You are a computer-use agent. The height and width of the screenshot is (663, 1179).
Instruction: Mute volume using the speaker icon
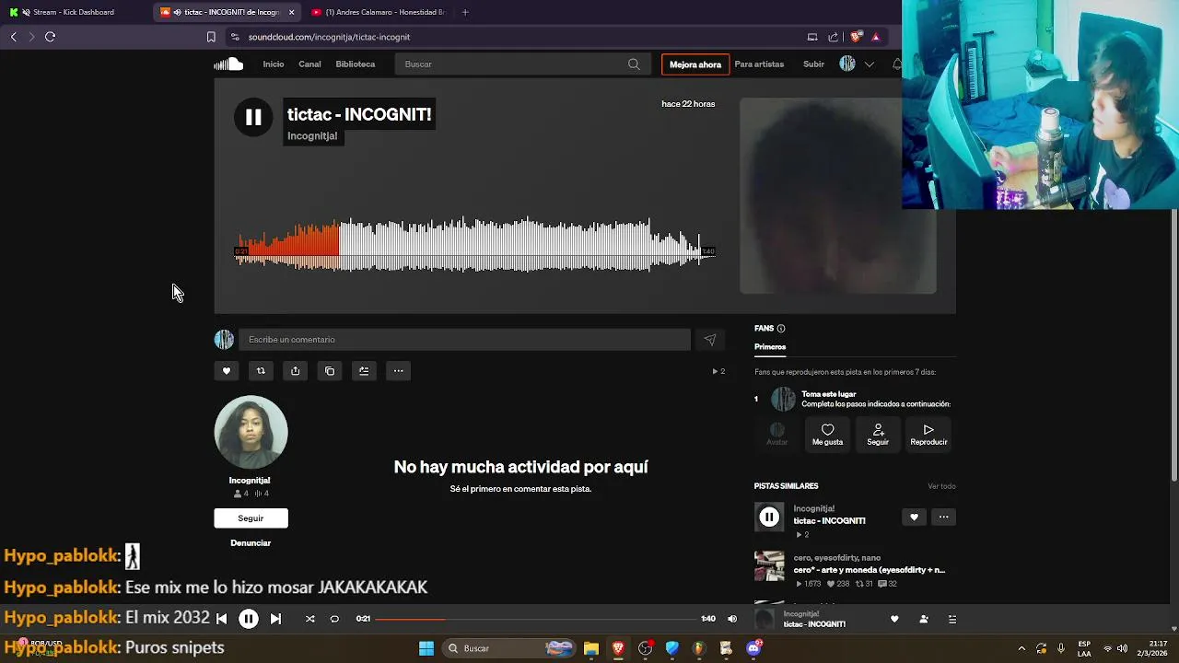click(x=732, y=619)
